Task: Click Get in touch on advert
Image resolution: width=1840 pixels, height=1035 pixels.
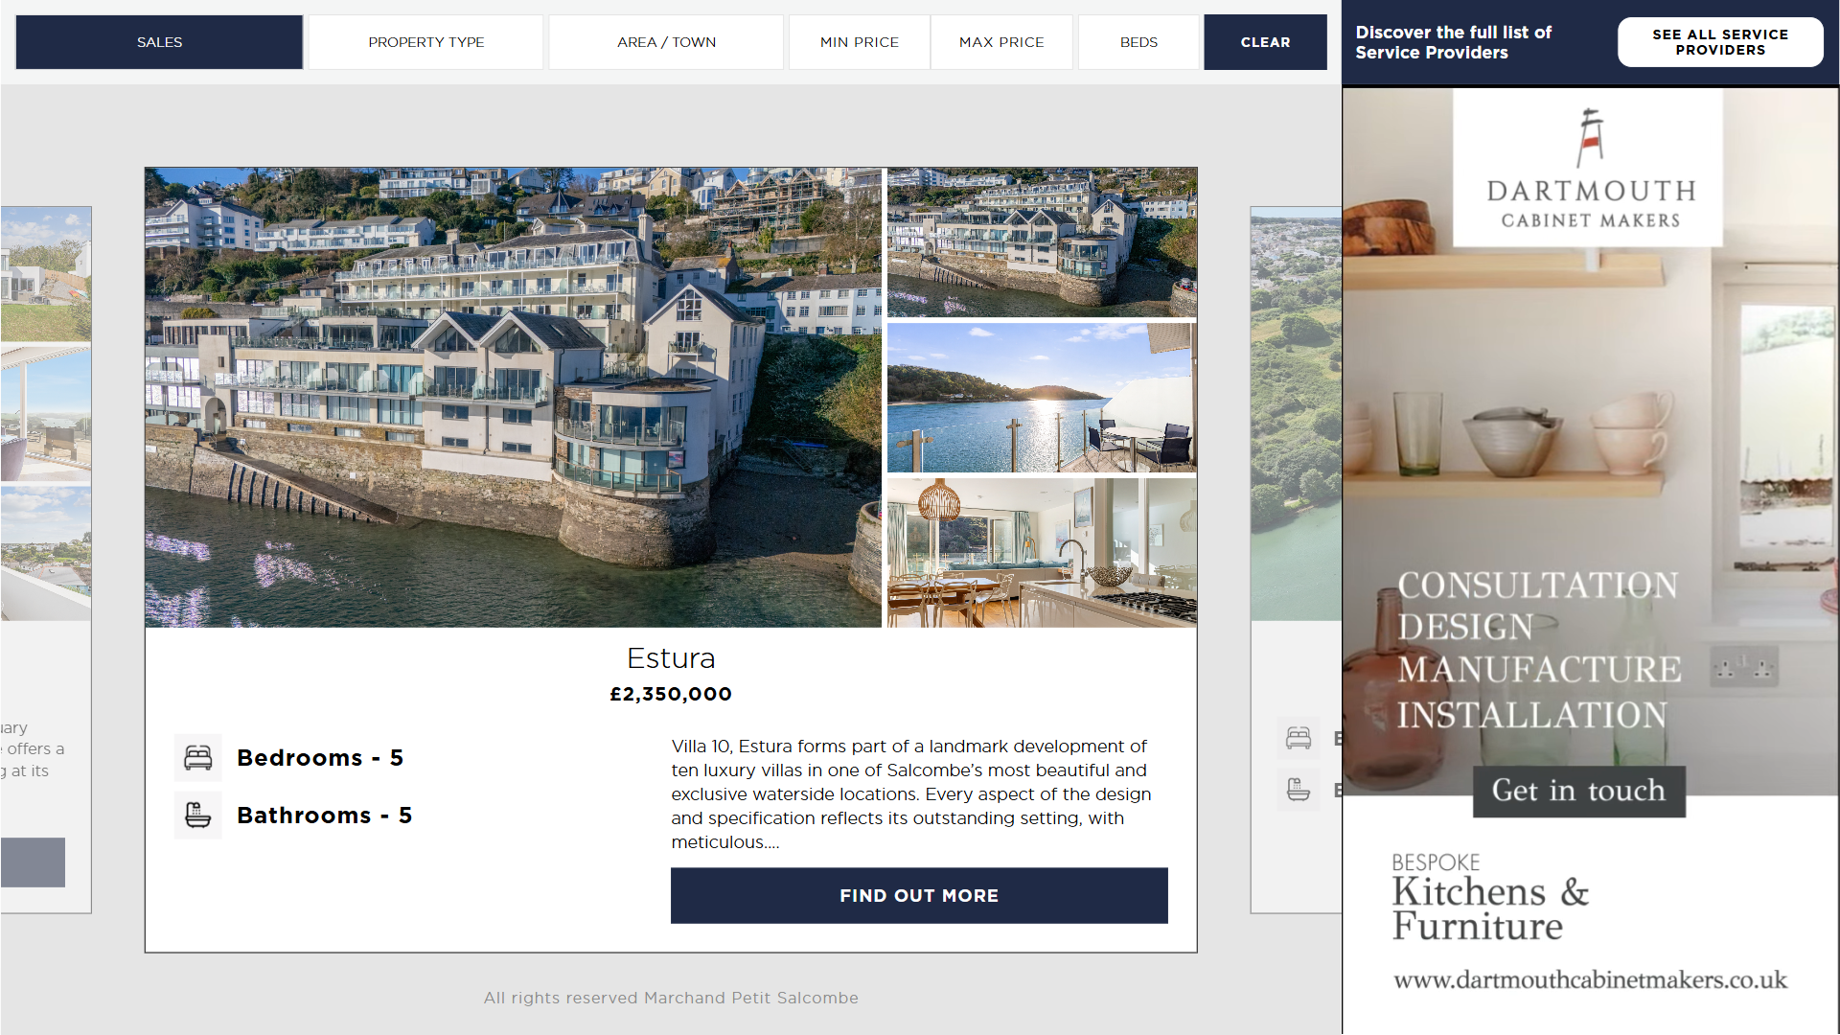Action: tap(1578, 791)
